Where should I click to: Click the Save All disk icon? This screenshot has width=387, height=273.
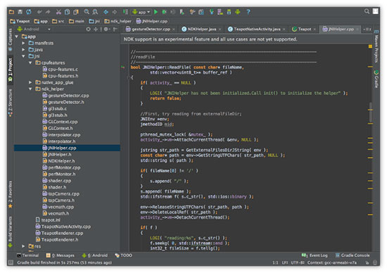[20, 11]
